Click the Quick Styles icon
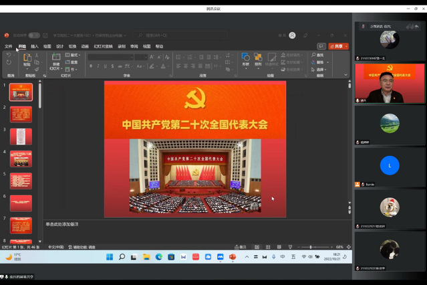 pos(272,58)
